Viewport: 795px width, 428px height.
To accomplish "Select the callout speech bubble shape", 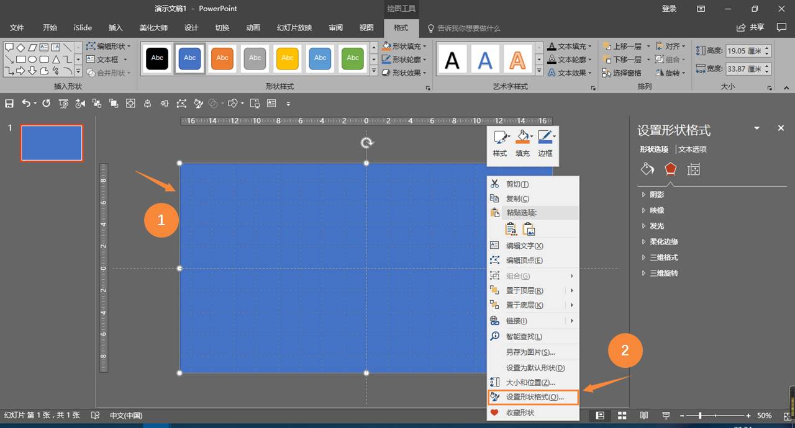I will click(x=9, y=47).
